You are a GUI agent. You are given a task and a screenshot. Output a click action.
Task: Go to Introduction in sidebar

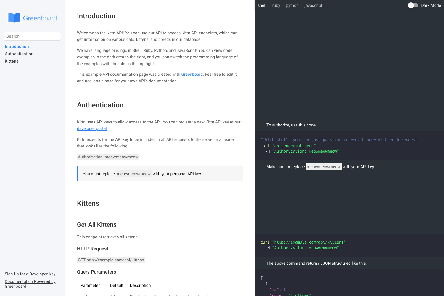tap(17, 46)
